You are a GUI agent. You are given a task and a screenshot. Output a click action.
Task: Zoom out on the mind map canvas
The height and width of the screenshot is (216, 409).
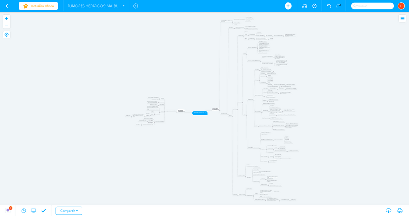click(x=6, y=25)
